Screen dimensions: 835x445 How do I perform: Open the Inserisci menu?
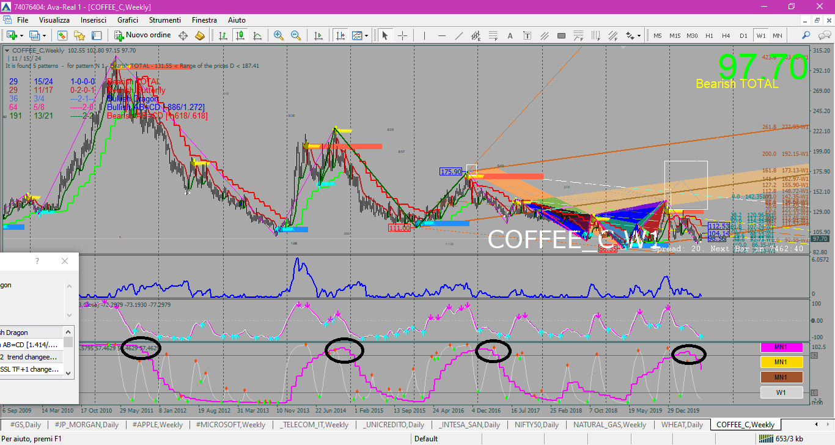(94, 20)
